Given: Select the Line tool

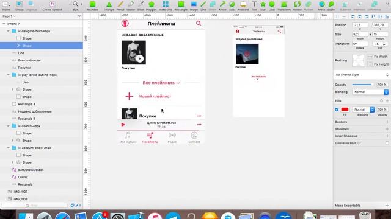Looking at the screenshot, I should pyautogui.click(x=203, y=5).
